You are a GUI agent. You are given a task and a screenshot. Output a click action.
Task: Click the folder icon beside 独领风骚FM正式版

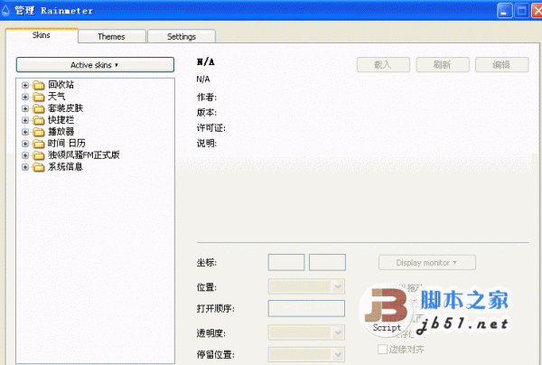click(x=39, y=155)
